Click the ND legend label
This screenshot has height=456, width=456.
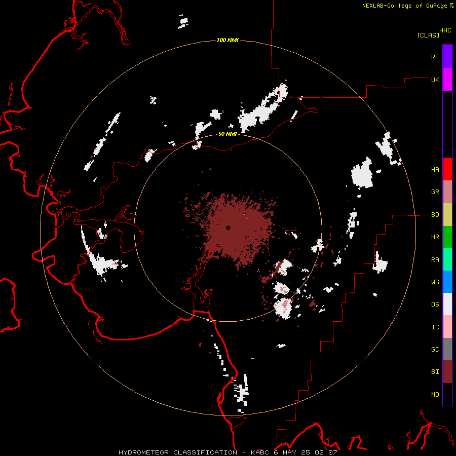coord(435,394)
